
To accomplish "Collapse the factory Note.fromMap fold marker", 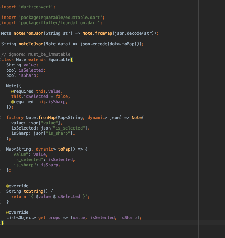I will click(0, 118).
